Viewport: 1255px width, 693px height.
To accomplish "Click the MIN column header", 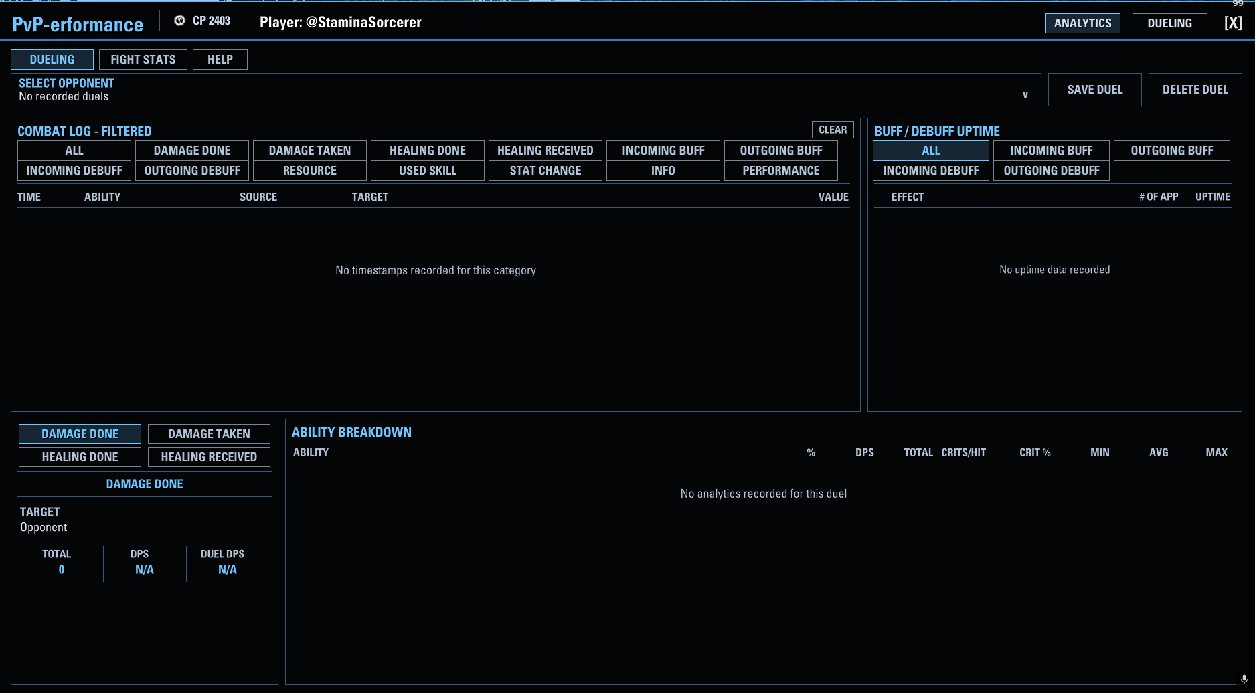I will [x=1100, y=452].
